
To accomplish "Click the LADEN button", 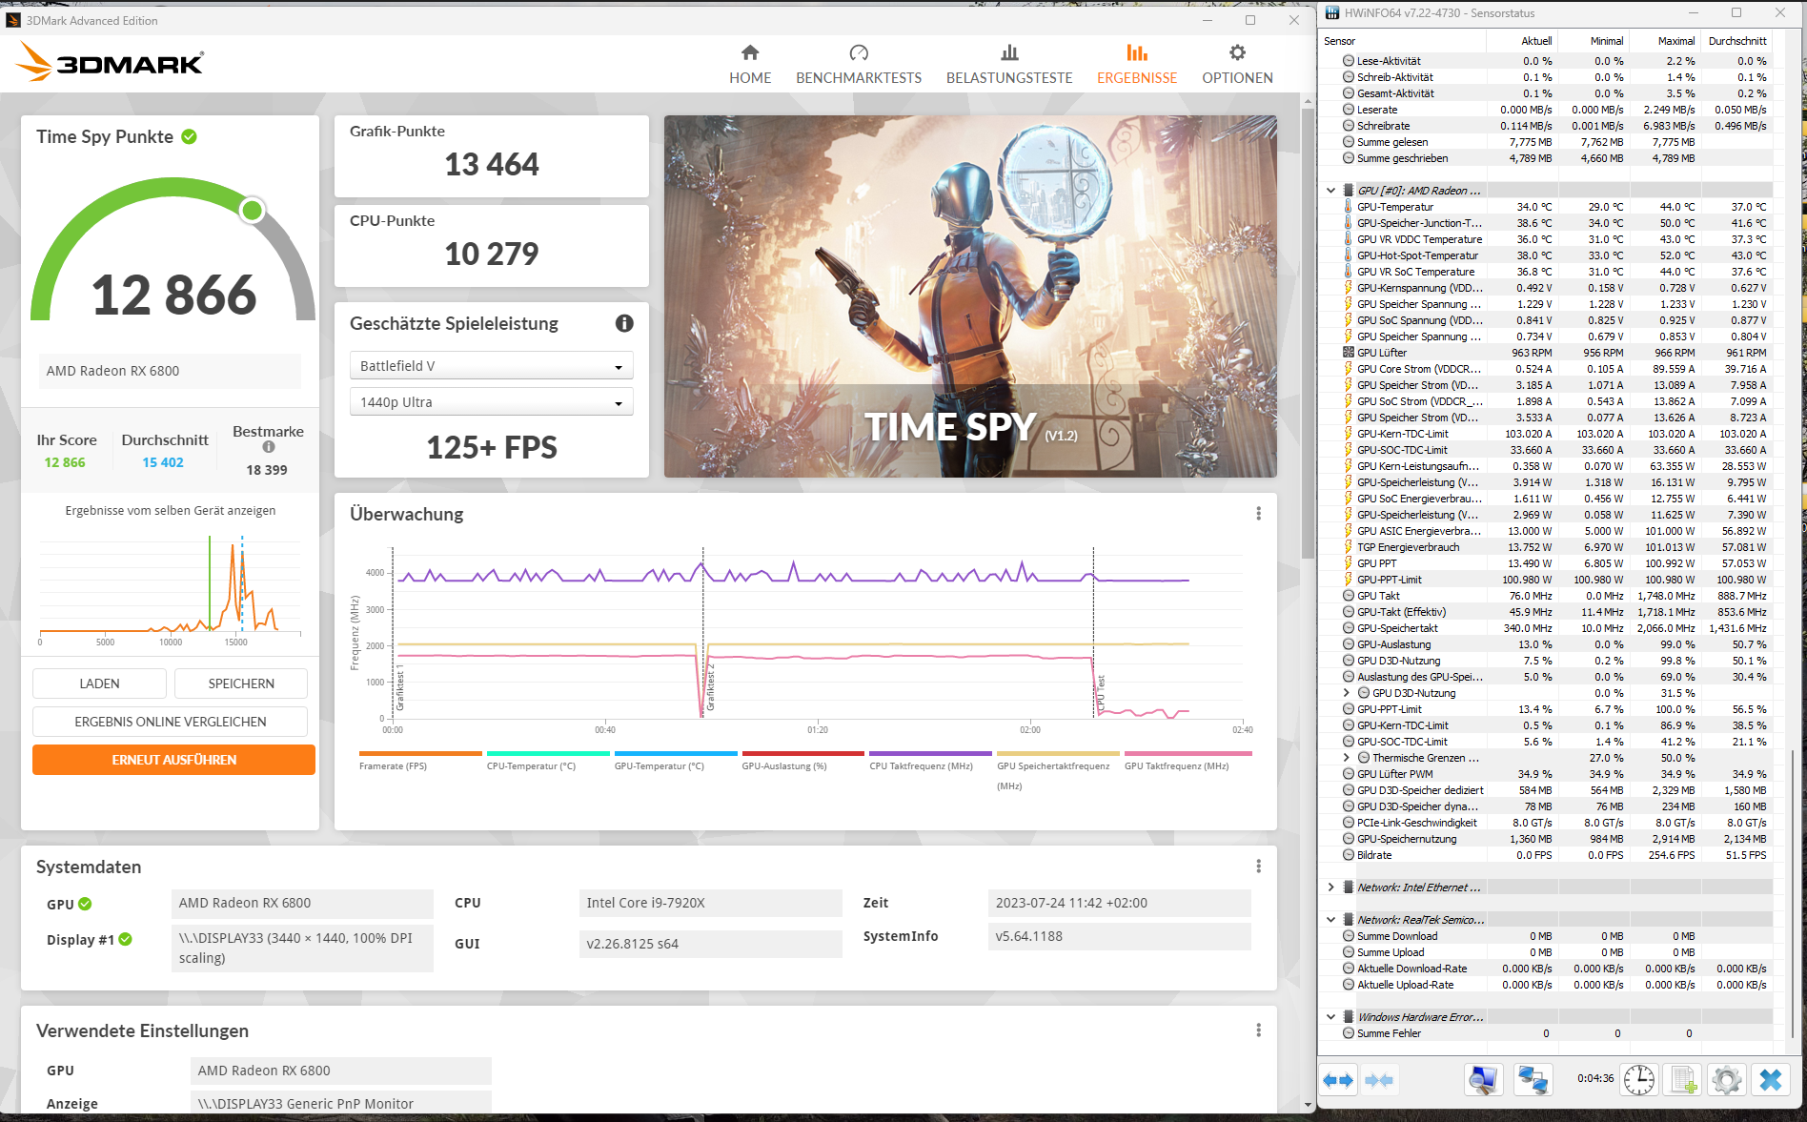I will 99,683.
